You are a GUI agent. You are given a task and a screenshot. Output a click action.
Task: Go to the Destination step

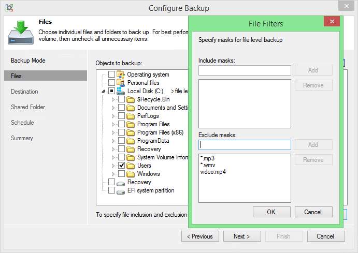tap(24, 92)
